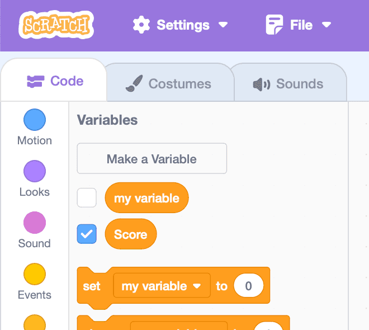Enable the my variable checkbox

87,198
